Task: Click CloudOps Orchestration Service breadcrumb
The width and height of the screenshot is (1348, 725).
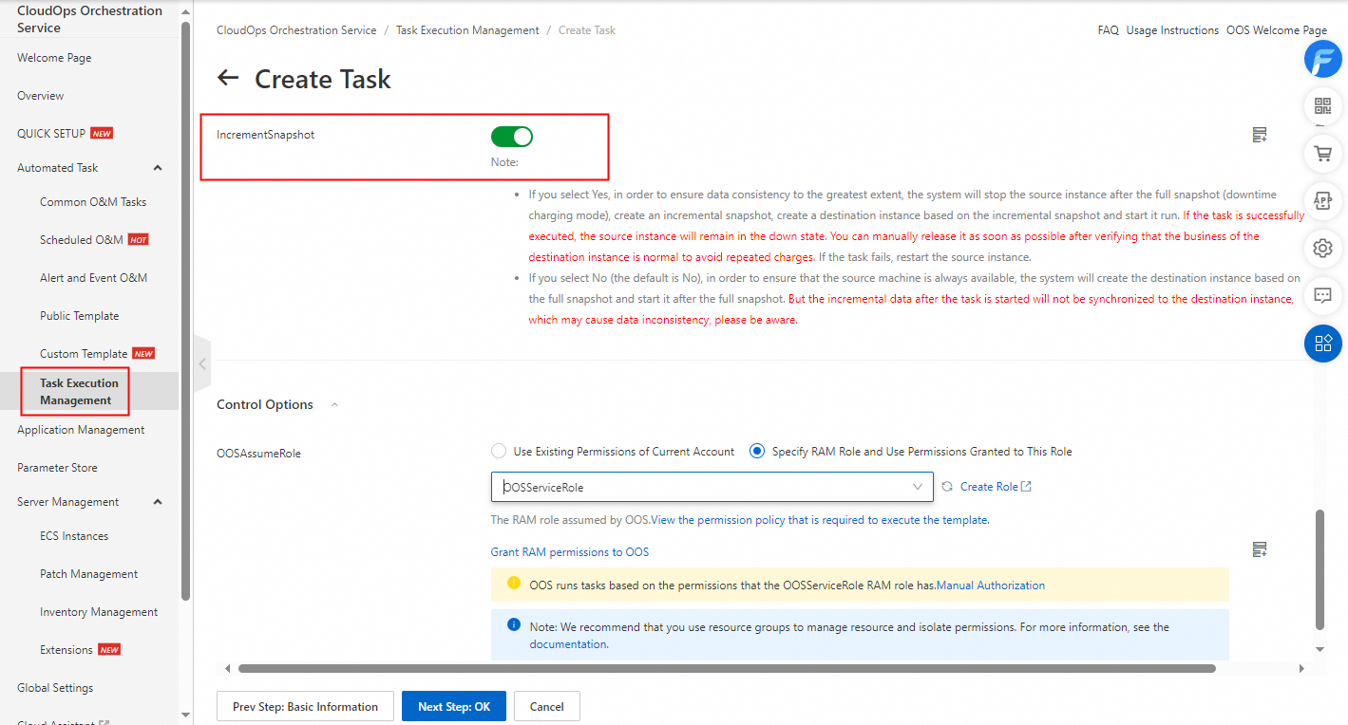Action: (x=296, y=30)
